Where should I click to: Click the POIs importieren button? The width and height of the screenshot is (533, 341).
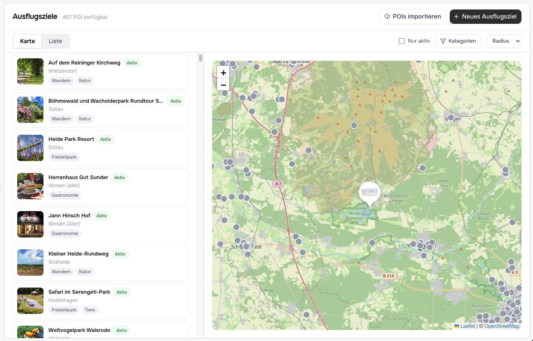tap(412, 17)
